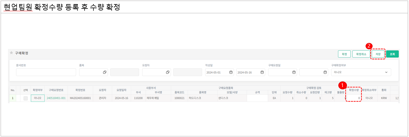Click the 확정번호 column header
The image size is (409, 137).
80,90
